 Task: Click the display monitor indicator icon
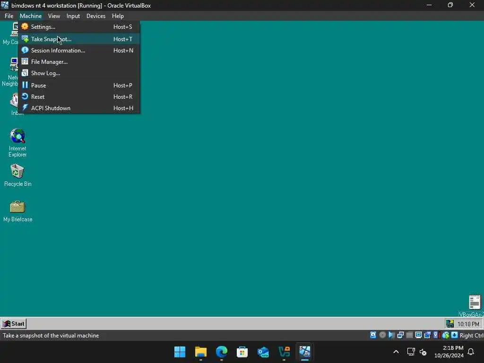click(x=419, y=335)
